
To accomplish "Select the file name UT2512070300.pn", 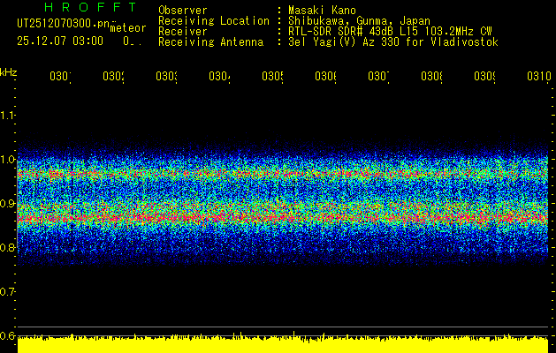I will pos(64,23).
